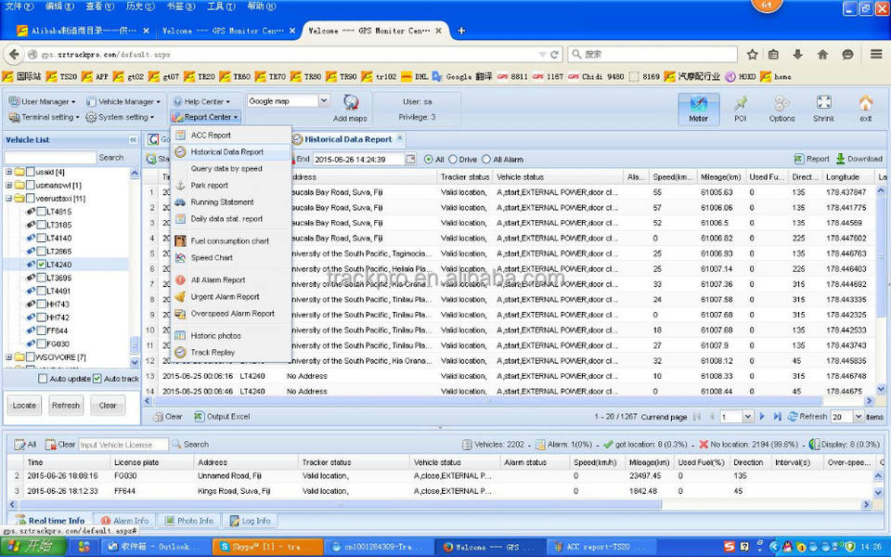Uncheck the Auto track checkbox

[97, 379]
